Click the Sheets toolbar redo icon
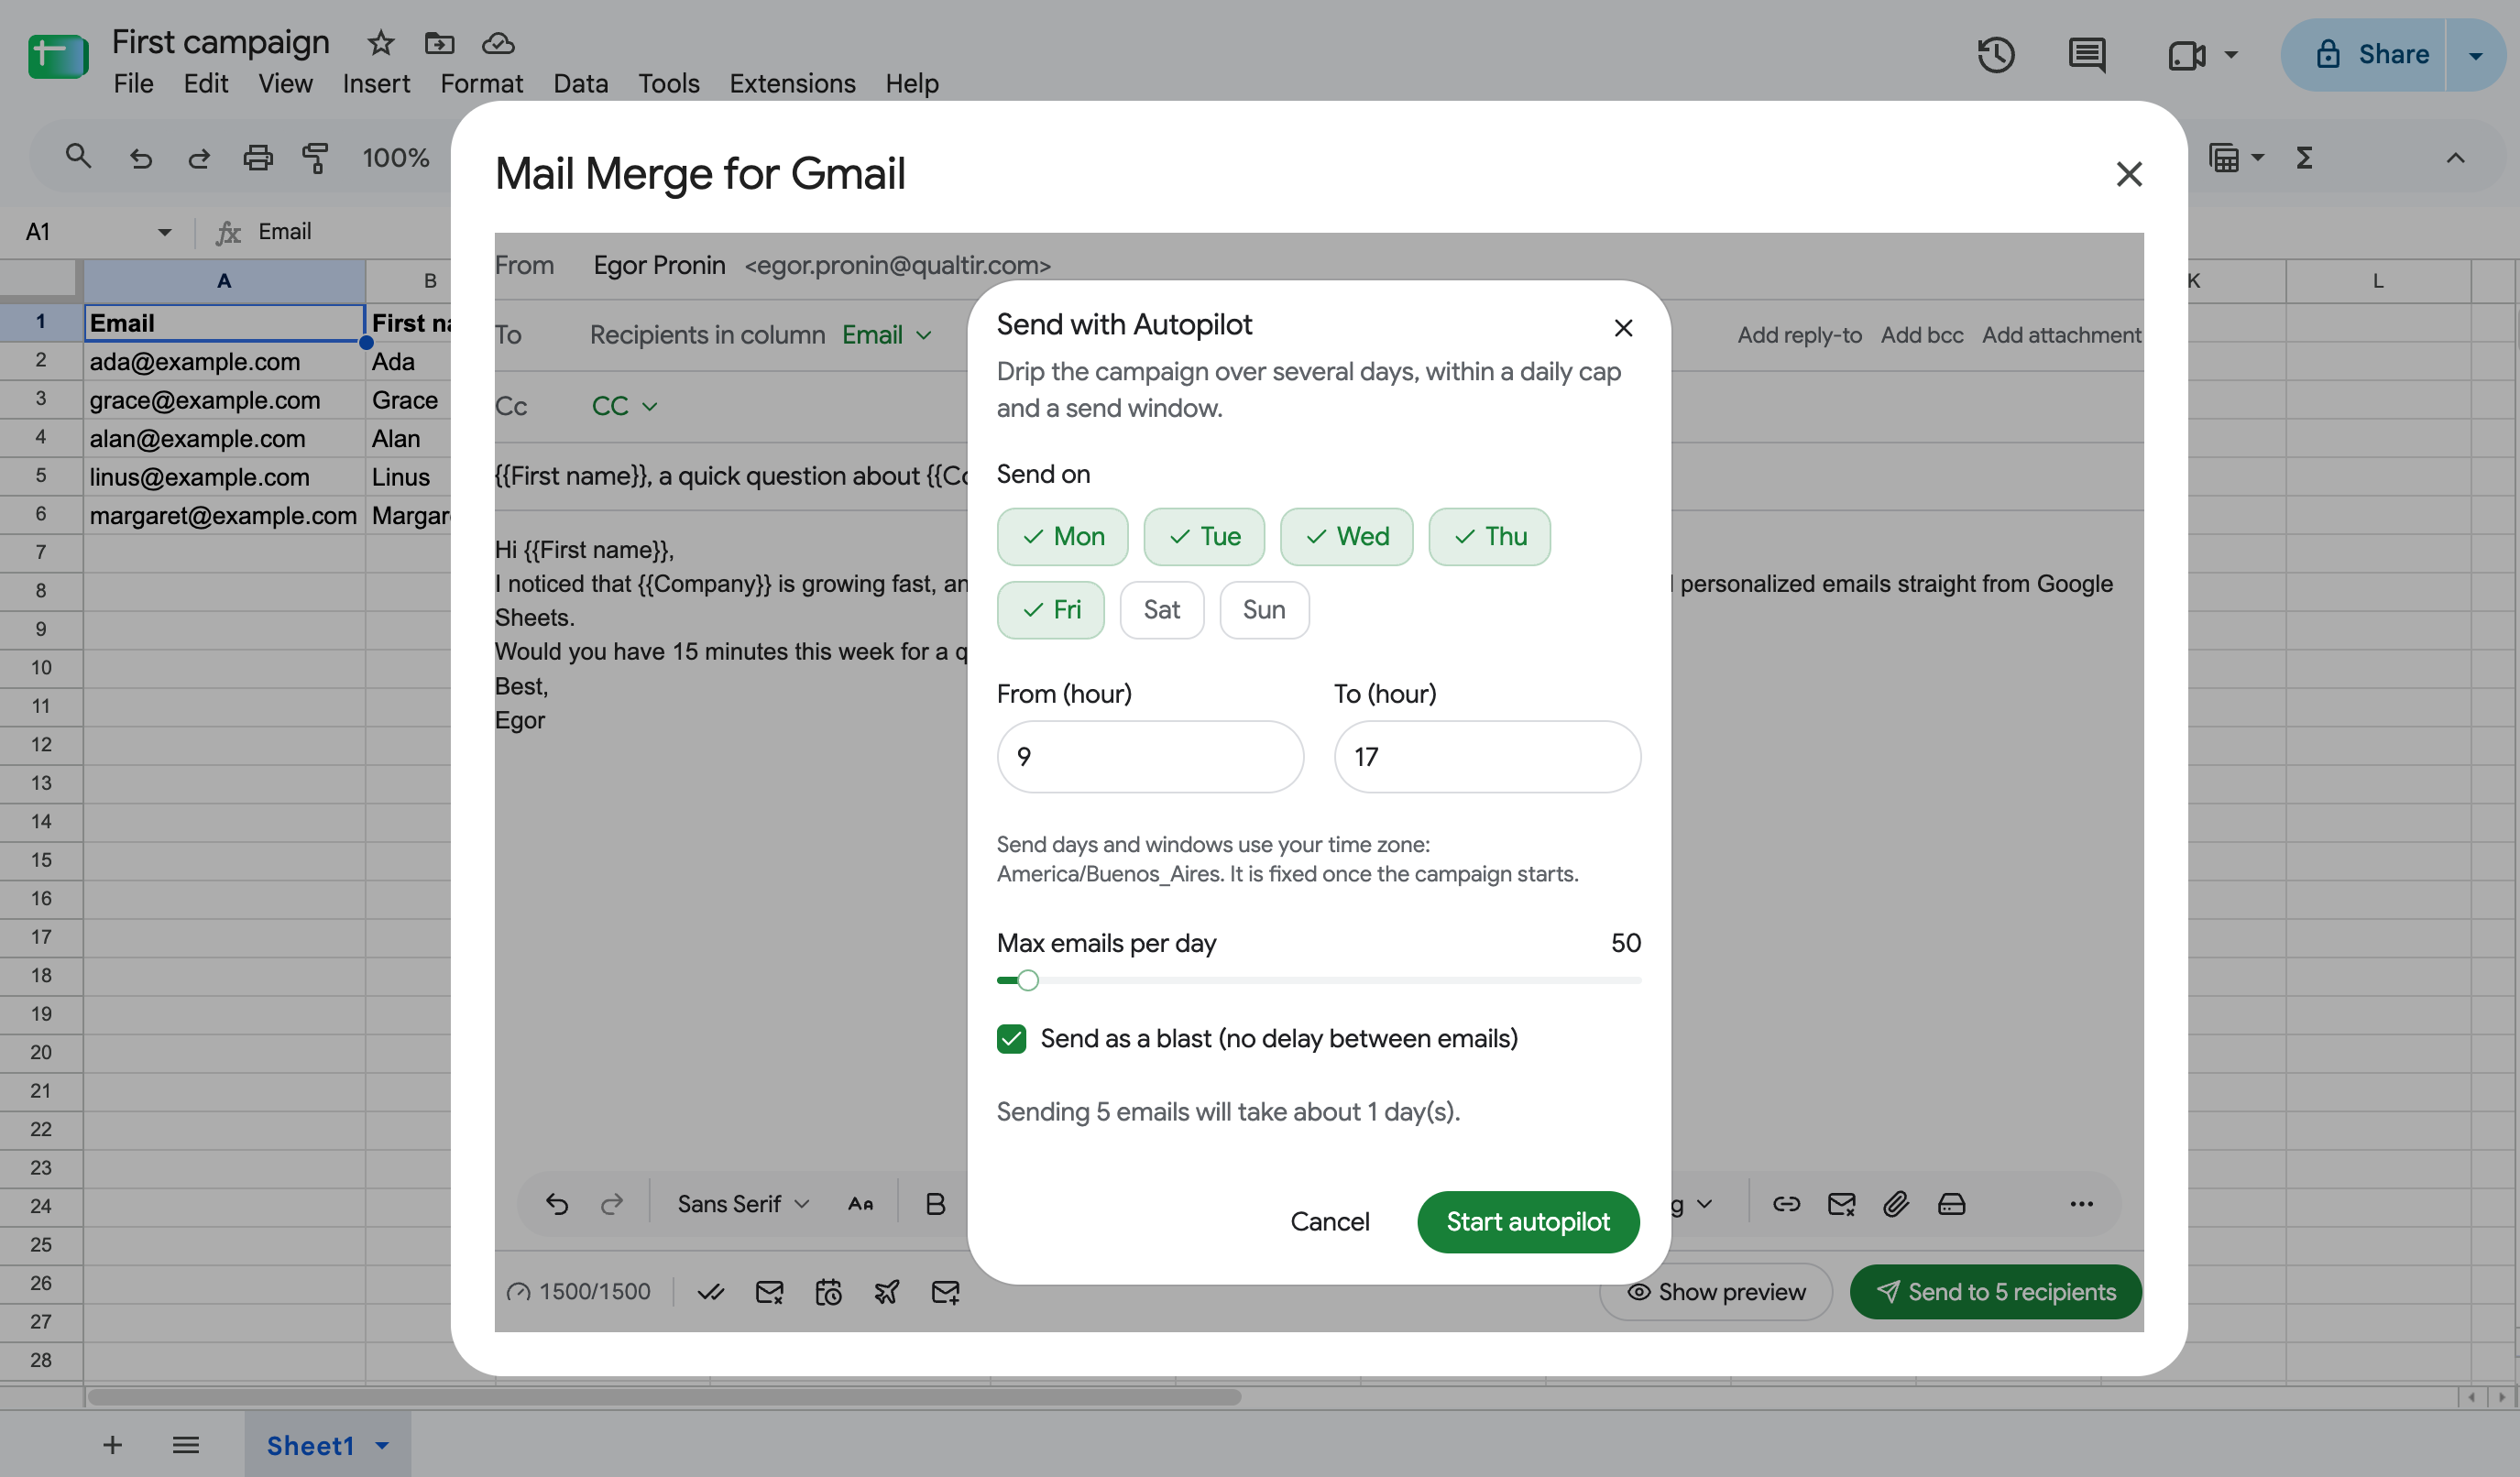 coord(199,158)
